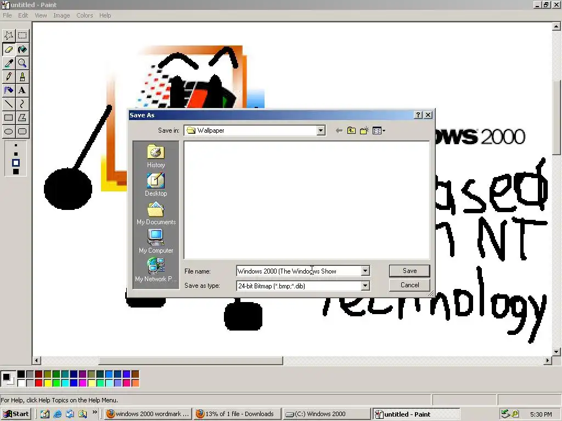
Task: Pick the yellow color swatch
Action: coord(47,383)
